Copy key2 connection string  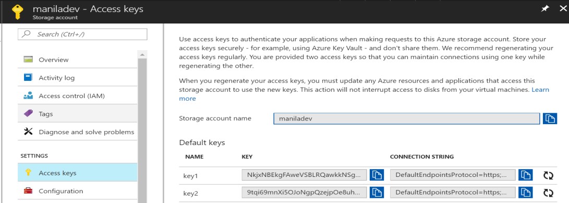point(525,193)
